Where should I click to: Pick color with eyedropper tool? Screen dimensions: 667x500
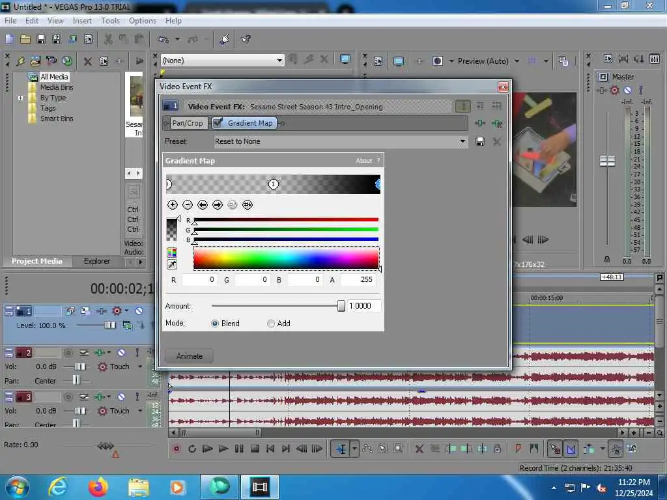click(172, 264)
